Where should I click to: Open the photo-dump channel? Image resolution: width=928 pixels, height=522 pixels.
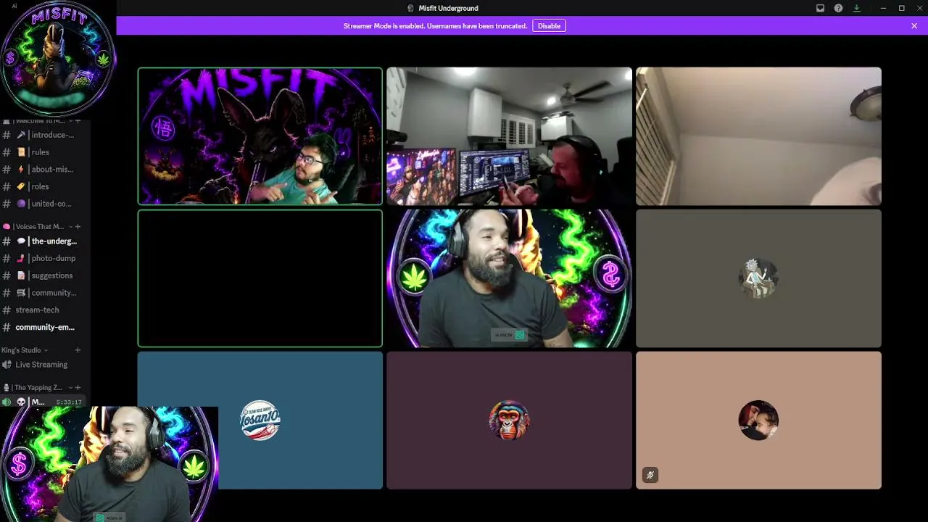(x=45, y=258)
